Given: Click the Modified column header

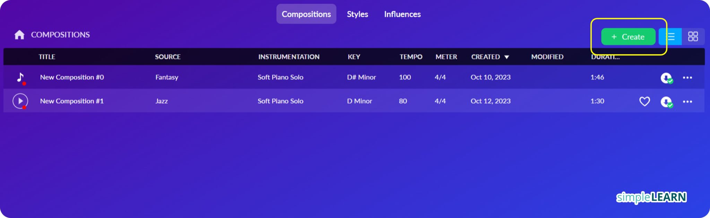Looking at the screenshot, I should [547, 57].
